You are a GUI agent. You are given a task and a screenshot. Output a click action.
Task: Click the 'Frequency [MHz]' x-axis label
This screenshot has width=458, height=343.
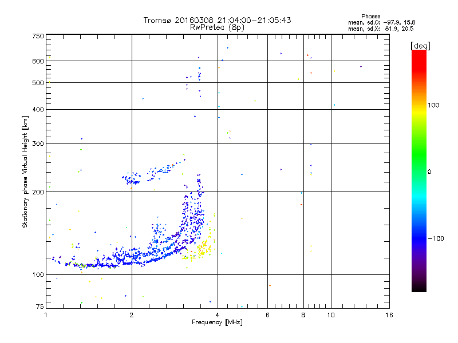coord(217,322)
